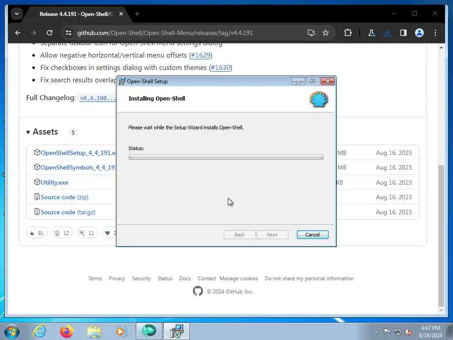Launch Firefox from the taskbar

coord(66,331)
